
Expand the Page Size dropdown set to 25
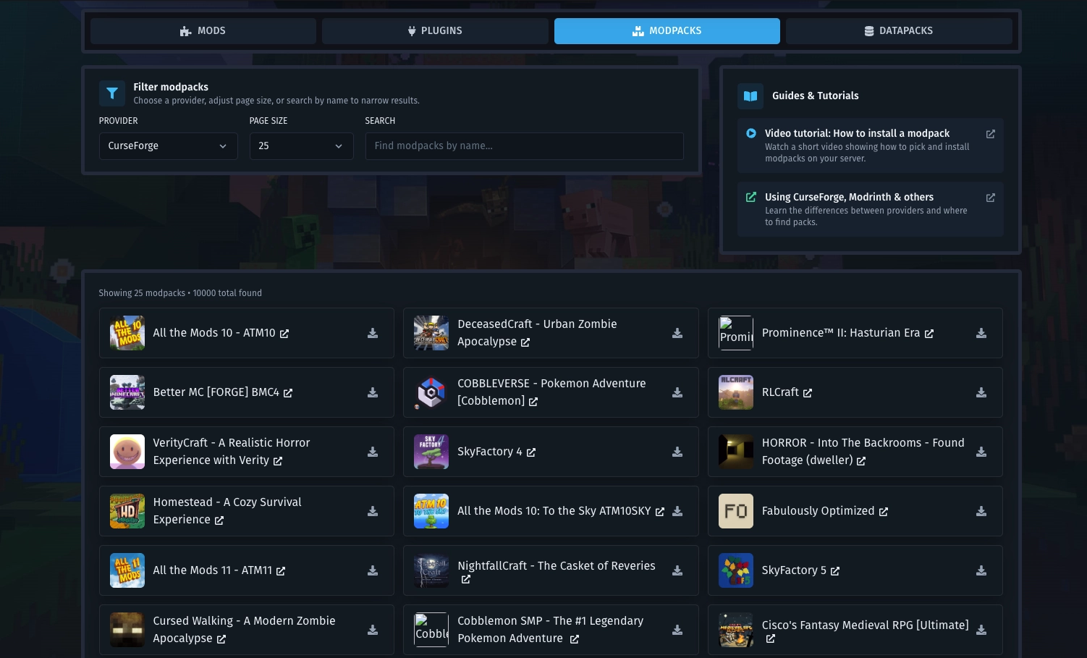point(301,146)
